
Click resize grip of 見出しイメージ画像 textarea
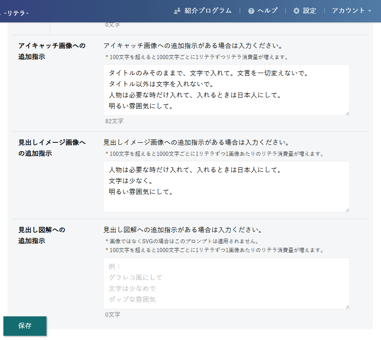347,210
